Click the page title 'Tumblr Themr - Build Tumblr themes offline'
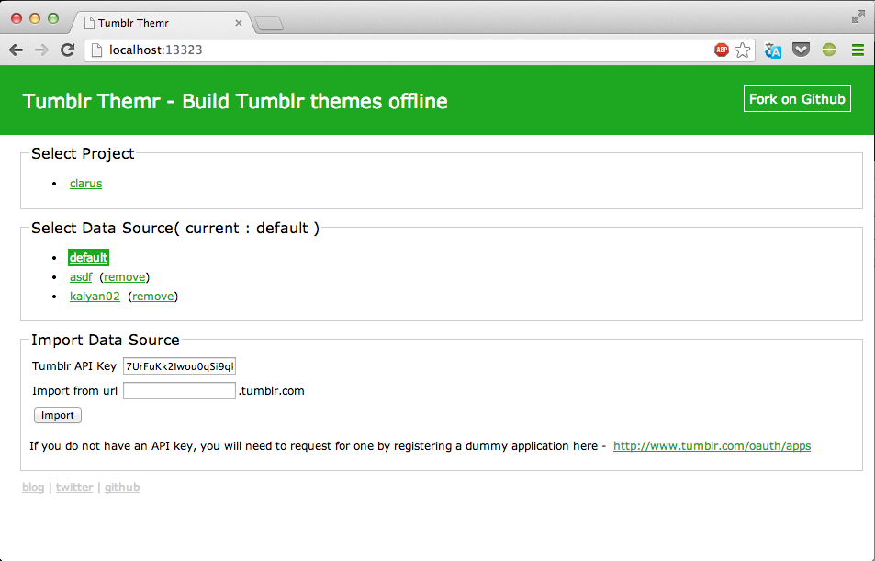 [235, 101]
